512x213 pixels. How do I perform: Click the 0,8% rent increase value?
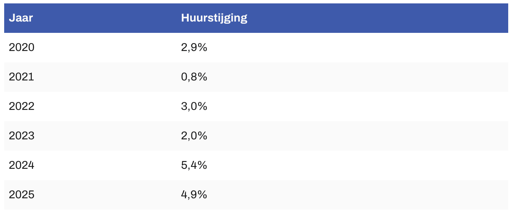coord(194,77)
